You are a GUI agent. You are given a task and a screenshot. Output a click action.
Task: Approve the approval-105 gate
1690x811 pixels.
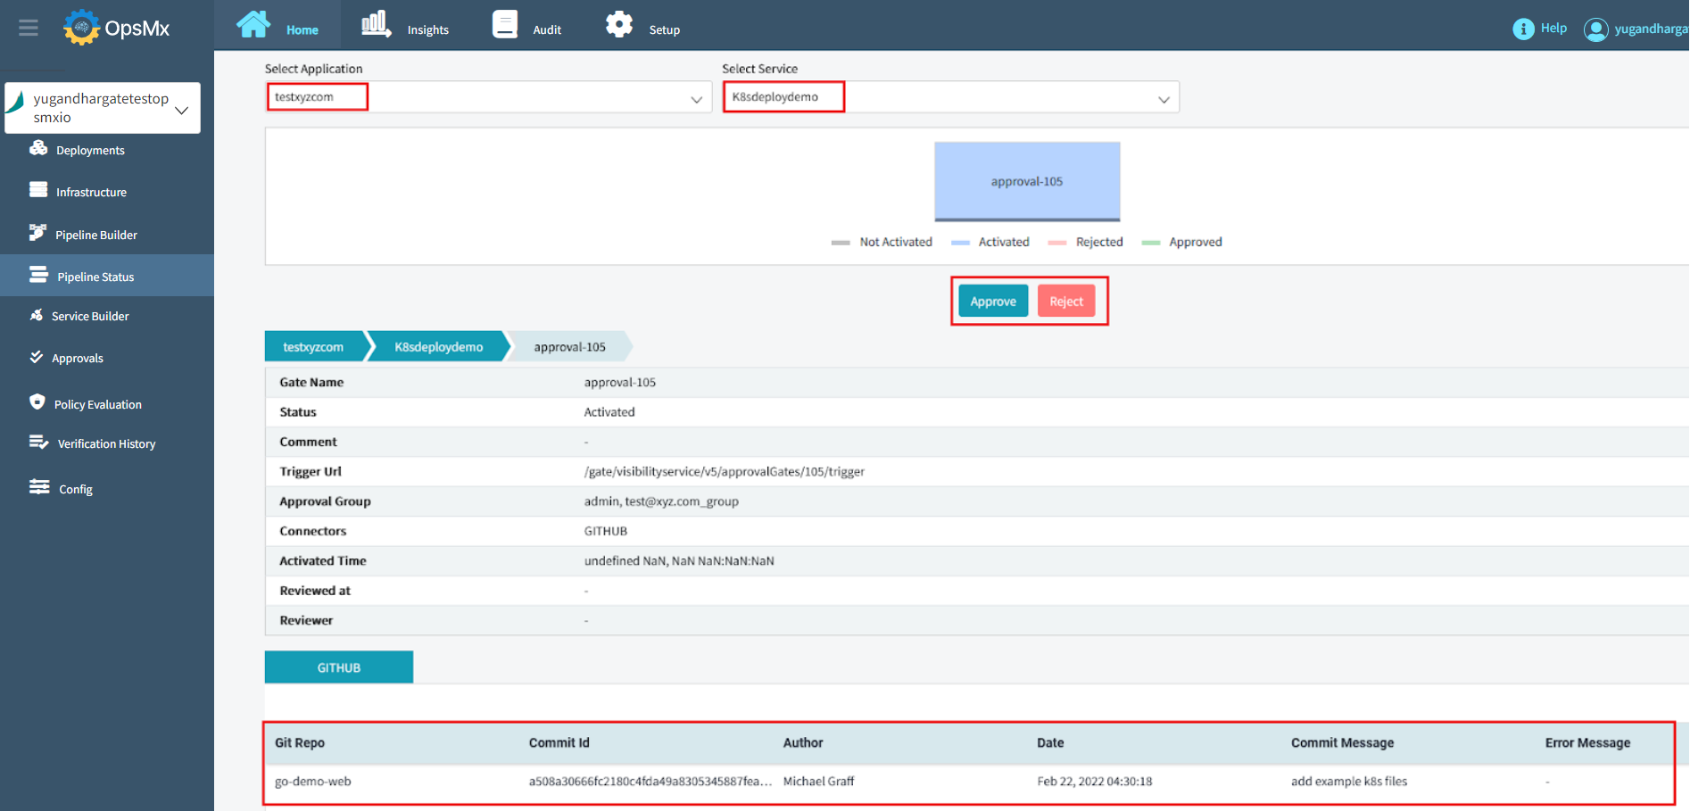point(992,301)
